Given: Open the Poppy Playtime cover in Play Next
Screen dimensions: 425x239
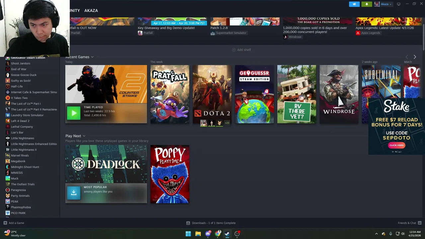Looking at the screenshot, I should (x=170, y=174).
